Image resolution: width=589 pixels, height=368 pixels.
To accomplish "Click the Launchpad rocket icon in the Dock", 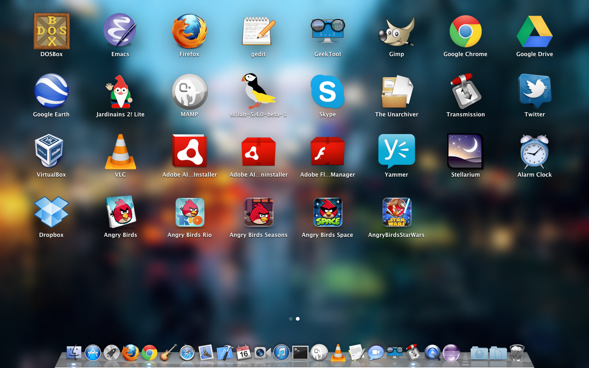I will point(112,353).
